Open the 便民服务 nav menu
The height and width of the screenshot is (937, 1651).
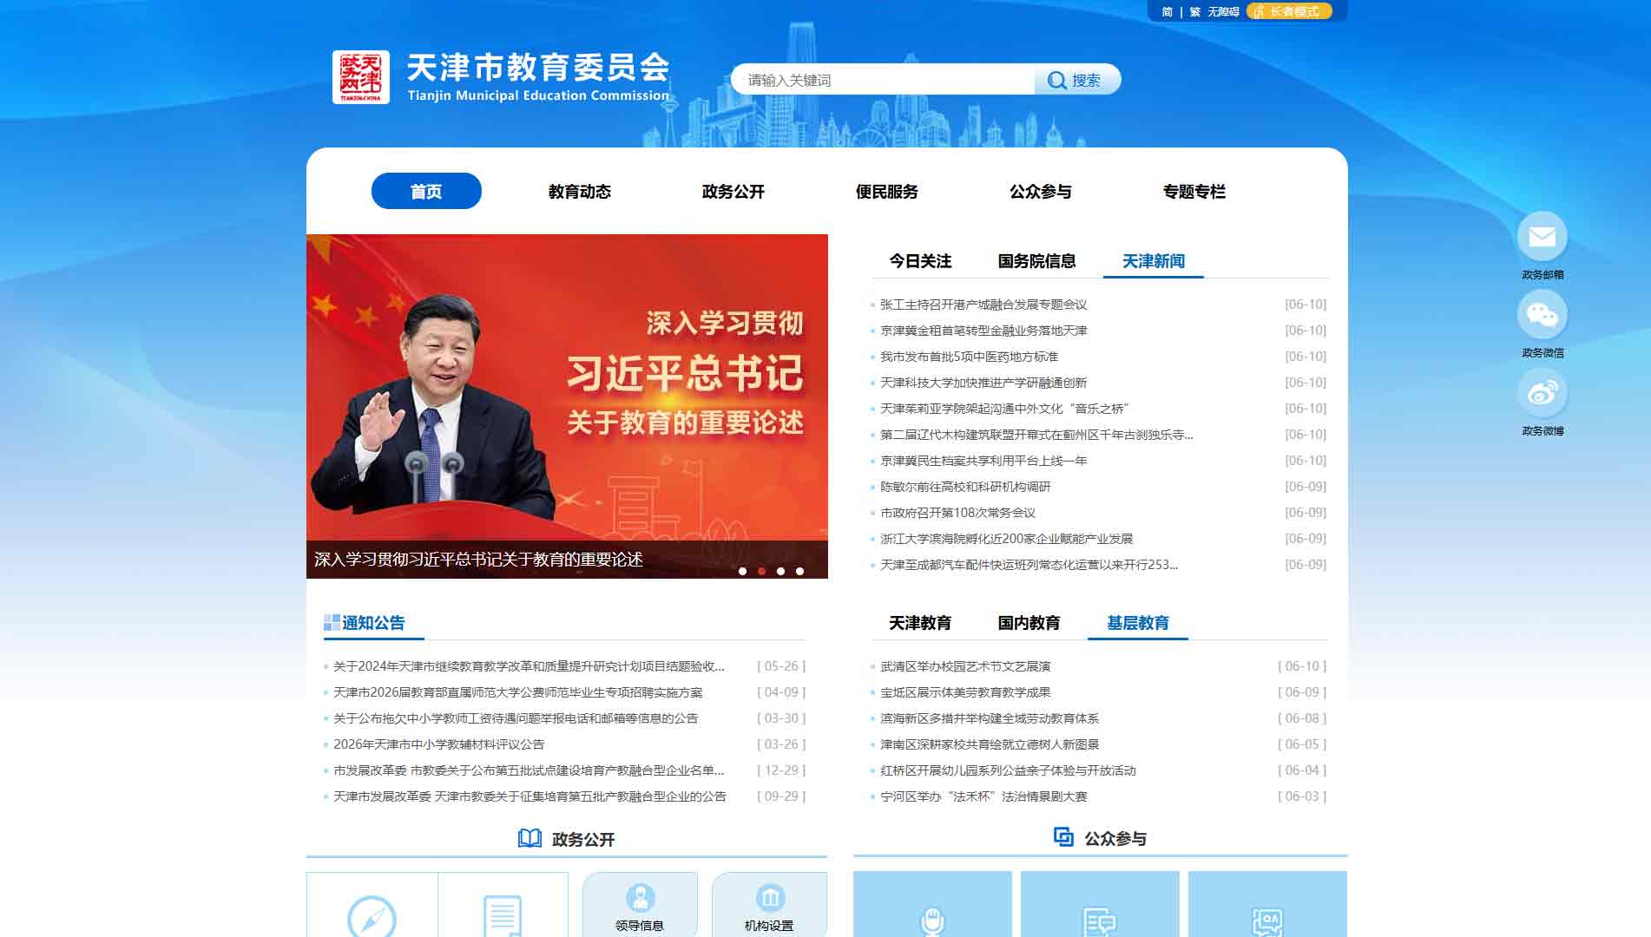coord(887,192)
